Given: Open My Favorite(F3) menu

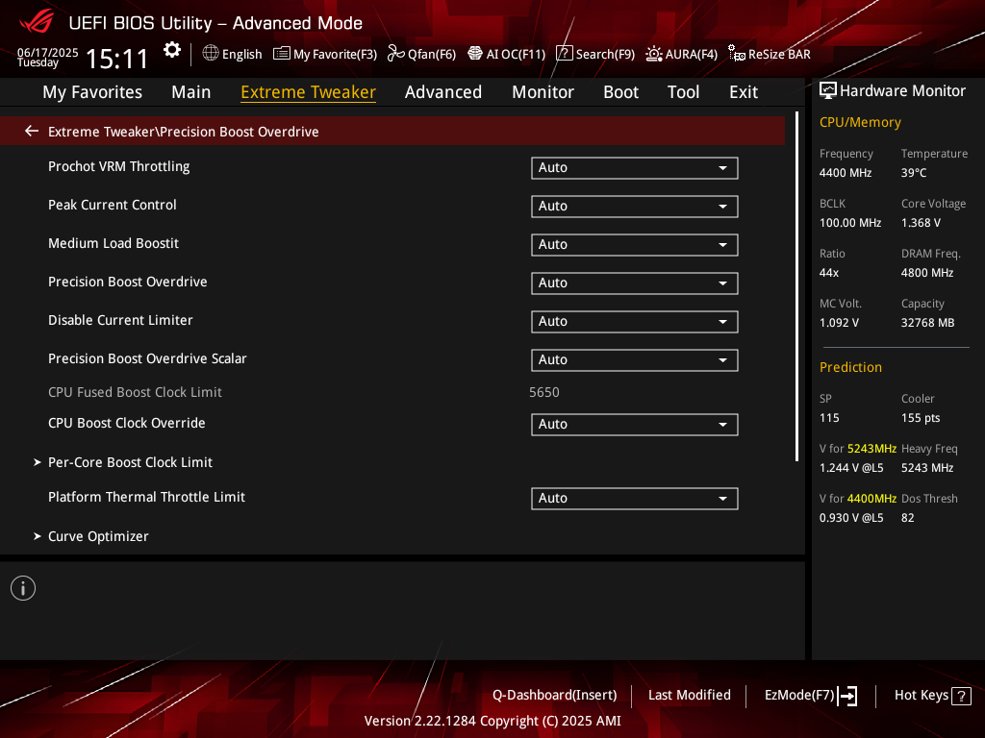Looking at the screenshot, I should point(325,54).
